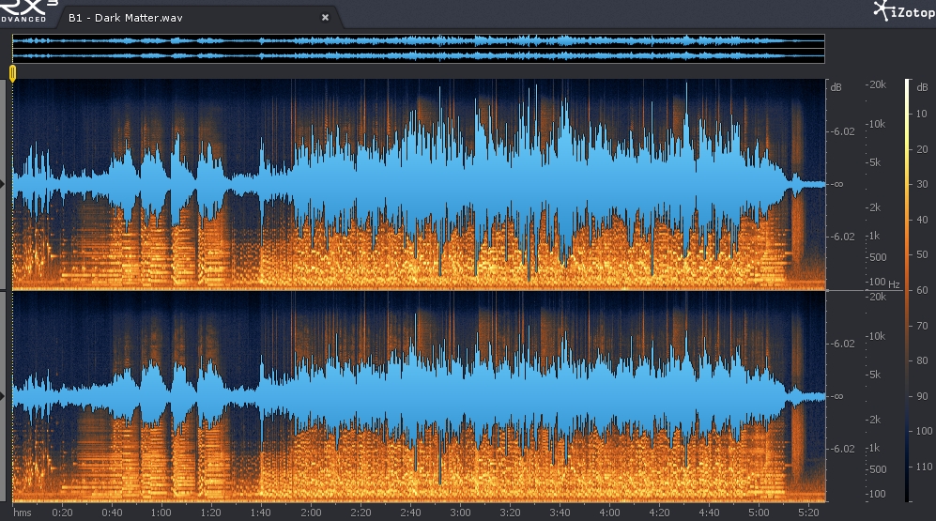Toggle the top channel selector arrow

coord(4,184)
